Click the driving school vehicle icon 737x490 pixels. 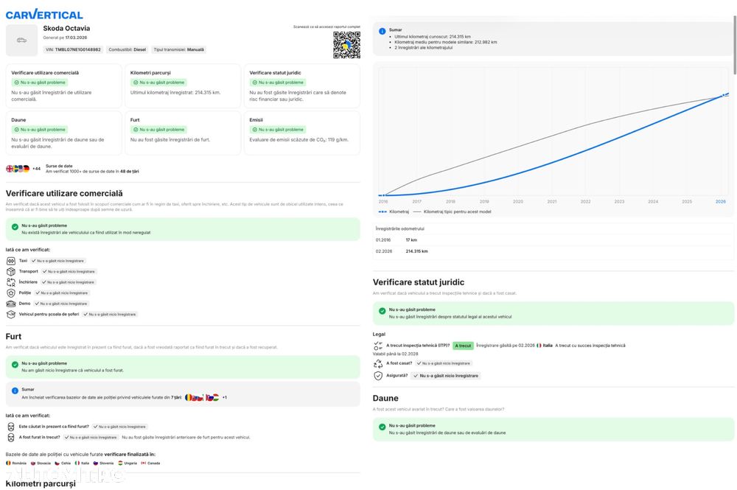point(11,315)
